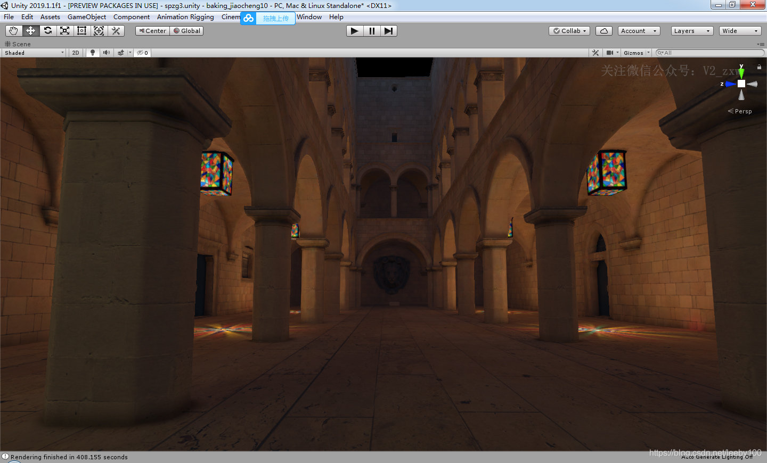The image size is (767, 463).
Task: Select the Rotate tool
Action: click(x=47, y=31)
